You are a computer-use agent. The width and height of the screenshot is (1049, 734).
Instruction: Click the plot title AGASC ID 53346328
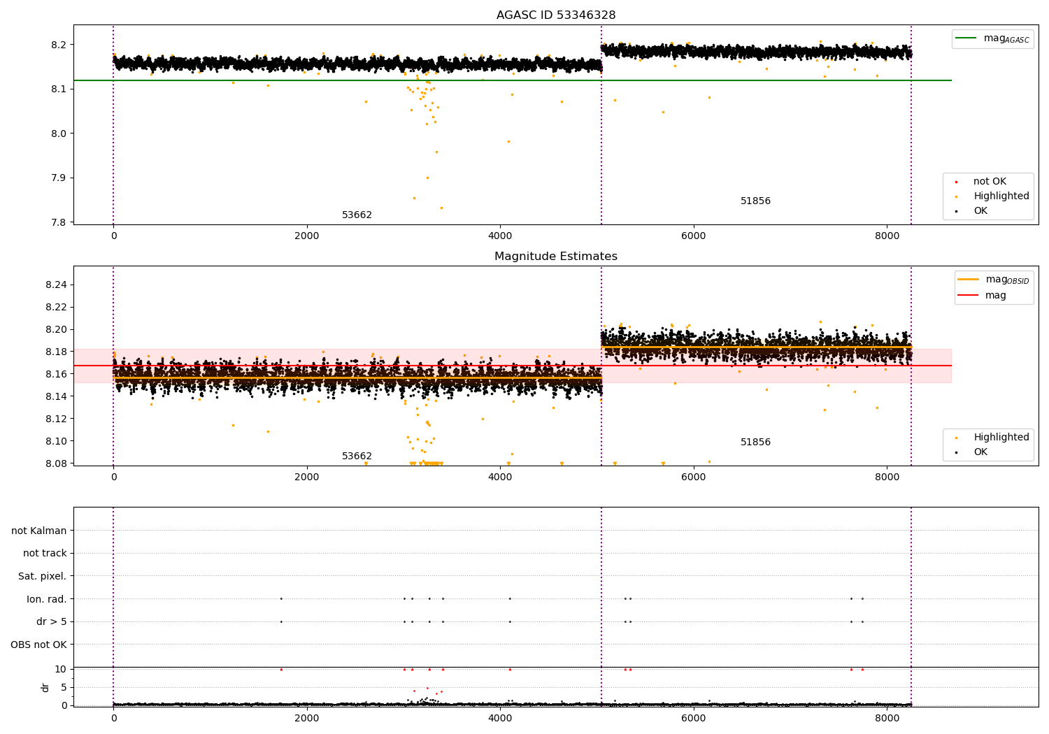pyautogui.click(x=556, y=15)
